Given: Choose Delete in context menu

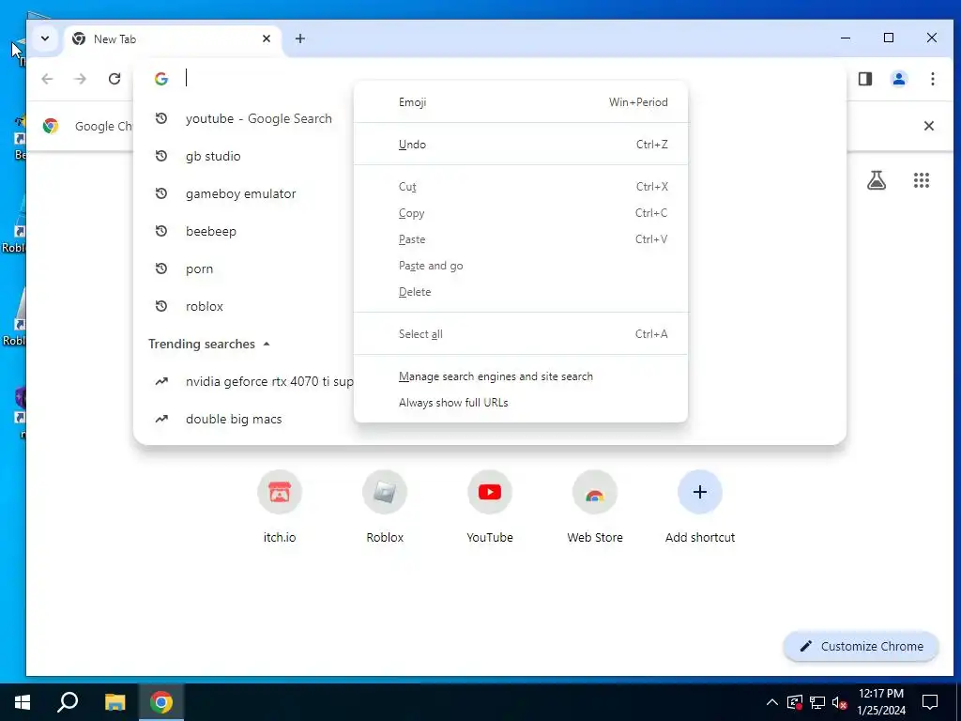Looking at the screenshot, I should pos(520,293).
